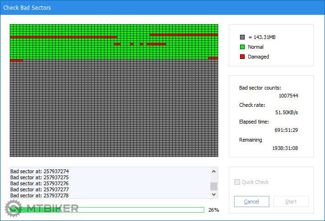
Task: Click the green Normal legend square
Action: click(242, 47)
